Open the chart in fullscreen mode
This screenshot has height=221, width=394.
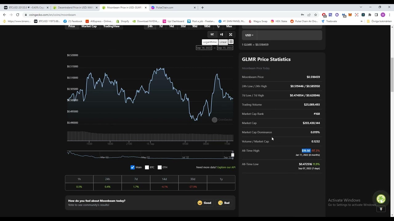231,34
